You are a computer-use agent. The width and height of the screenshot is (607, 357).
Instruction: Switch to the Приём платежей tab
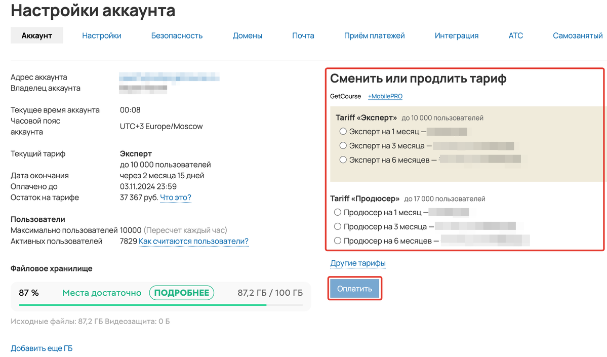click(374, 35)
